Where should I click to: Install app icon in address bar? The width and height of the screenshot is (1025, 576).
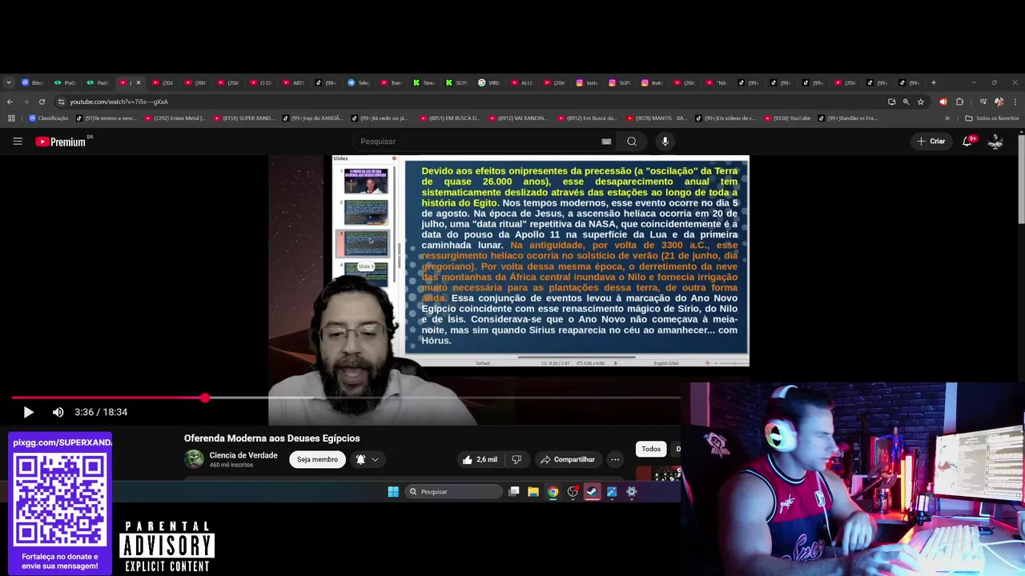(891, 102)
